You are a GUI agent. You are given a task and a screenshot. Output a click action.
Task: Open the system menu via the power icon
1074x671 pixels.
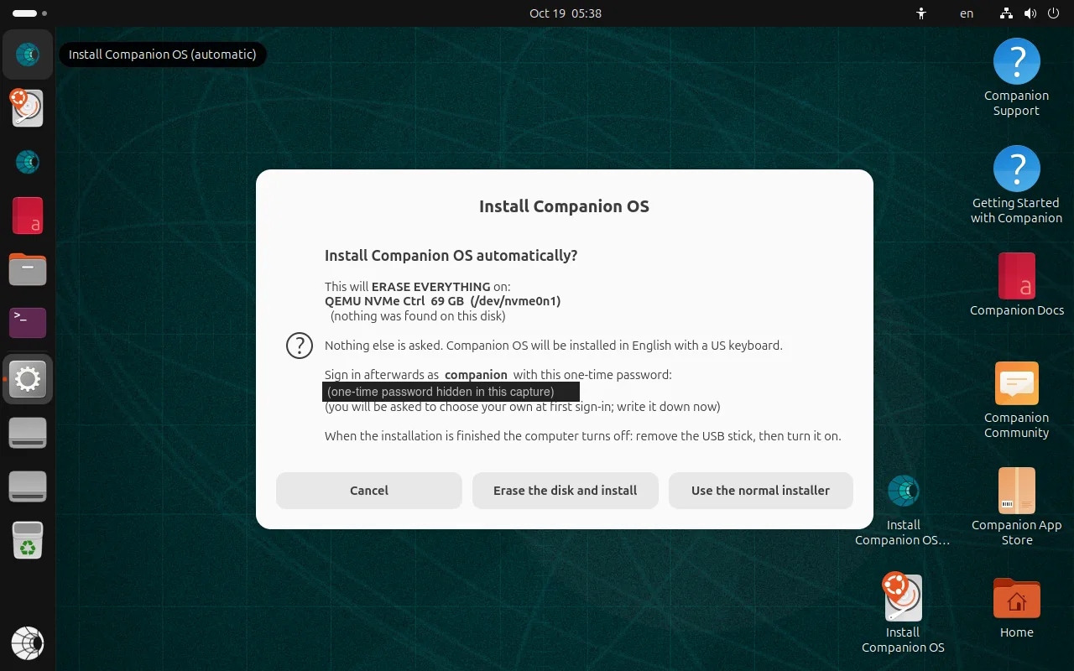pos(1053,13)
